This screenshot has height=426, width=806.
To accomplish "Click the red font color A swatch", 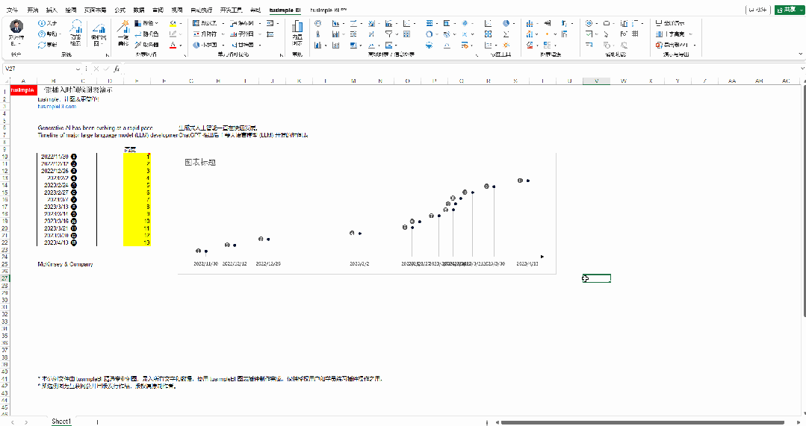I will 173,45.
